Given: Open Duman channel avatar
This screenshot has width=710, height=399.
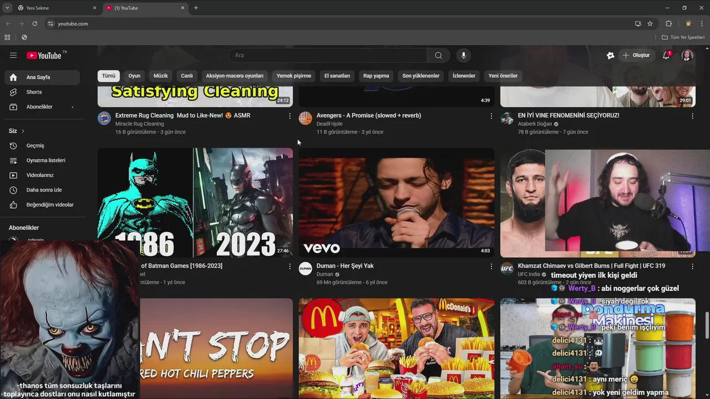Looking at the screenshot, I should 306,269.
